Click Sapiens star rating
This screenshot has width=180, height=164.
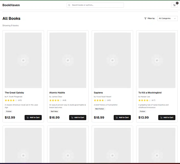[x=100, y=100]
